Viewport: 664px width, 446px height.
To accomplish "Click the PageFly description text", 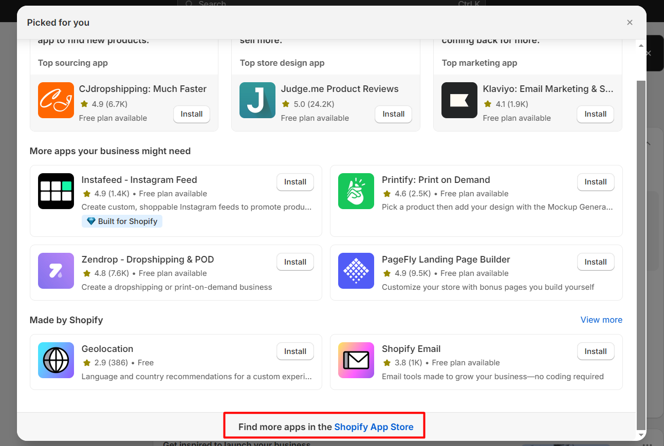I will coord(488,287).
